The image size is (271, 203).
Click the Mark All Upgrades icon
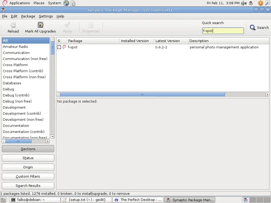click(40, 25)
